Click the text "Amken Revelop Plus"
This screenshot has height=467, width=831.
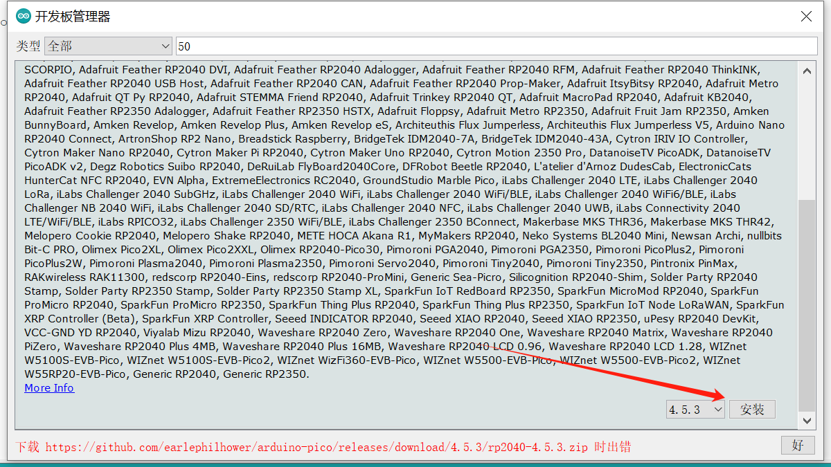[x=233, y=125]
